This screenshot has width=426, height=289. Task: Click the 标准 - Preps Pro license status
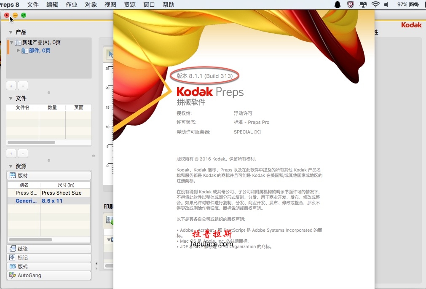(252, 122)
